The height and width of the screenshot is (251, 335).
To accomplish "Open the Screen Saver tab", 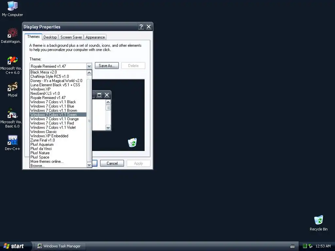I will 71,37.
